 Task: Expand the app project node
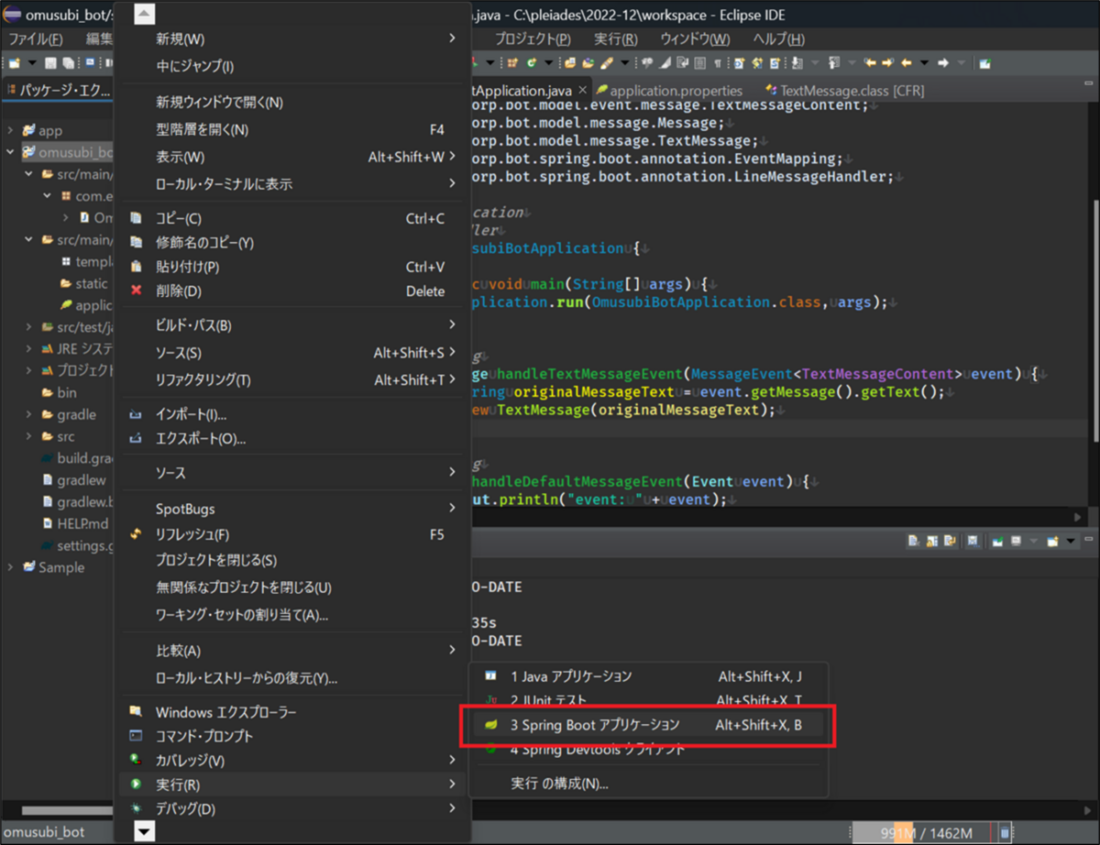10,130
